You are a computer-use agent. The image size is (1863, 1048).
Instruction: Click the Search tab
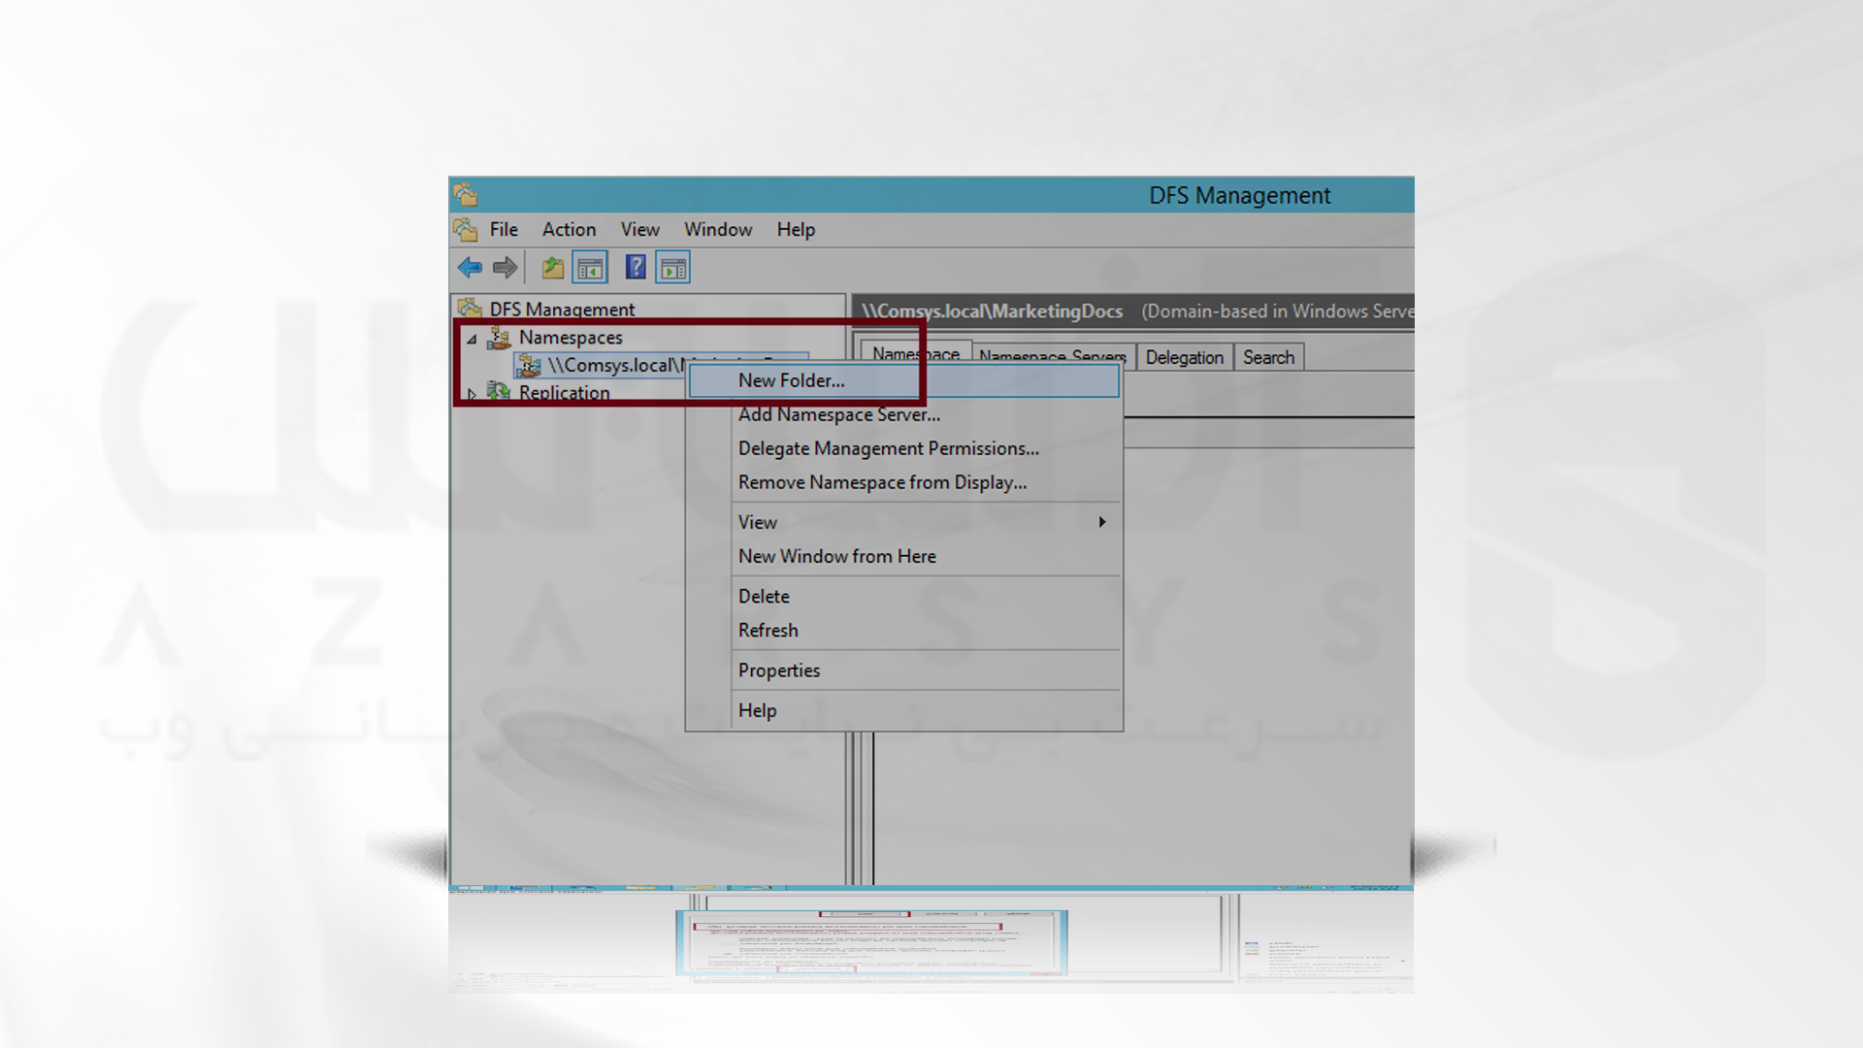[x=1268, y=357]
